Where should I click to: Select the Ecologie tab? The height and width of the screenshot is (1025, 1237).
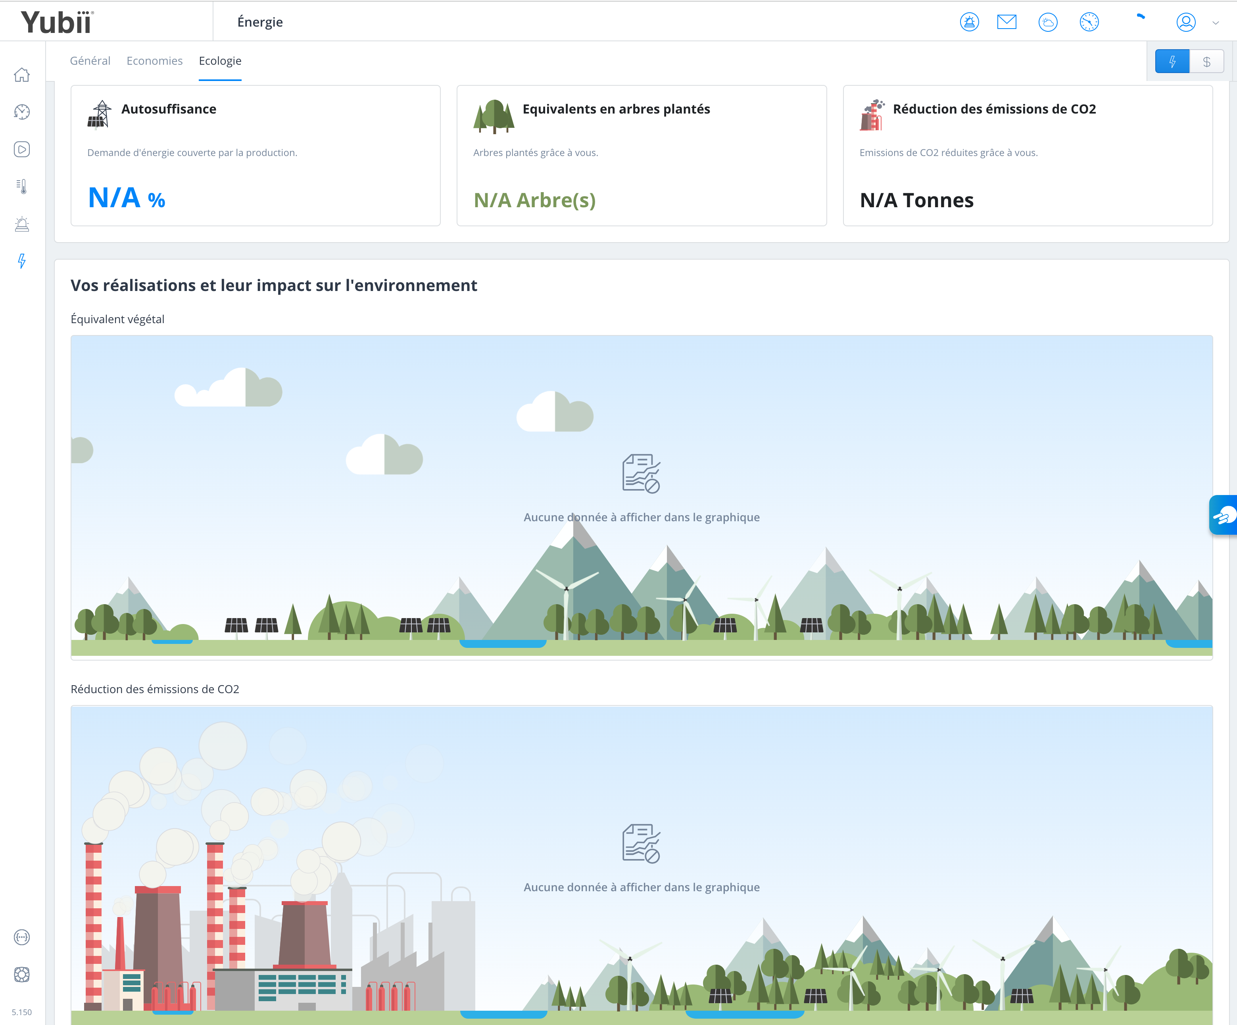pos(220,61)
